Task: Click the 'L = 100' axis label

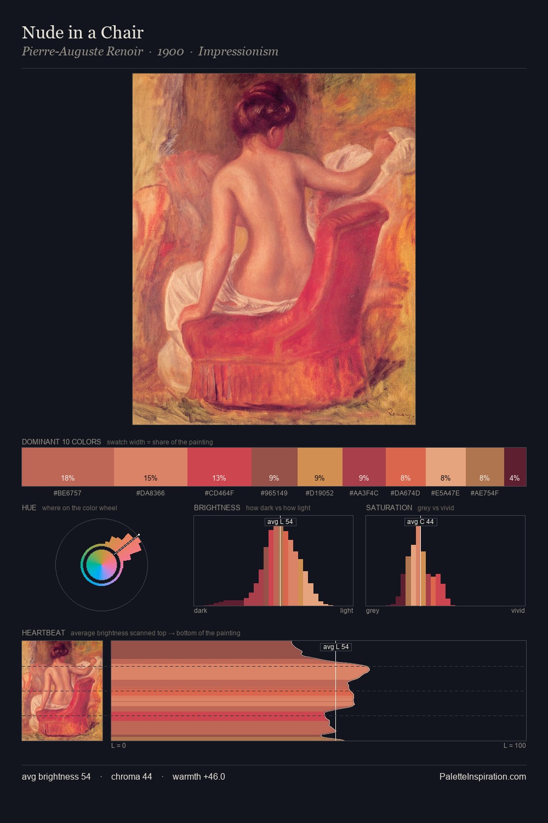Action: point(515,745)
